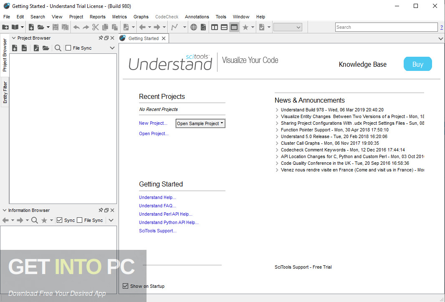This screenshot has height=302, width=445.
Task: Click the New Project... link
Action: (153, 123)
